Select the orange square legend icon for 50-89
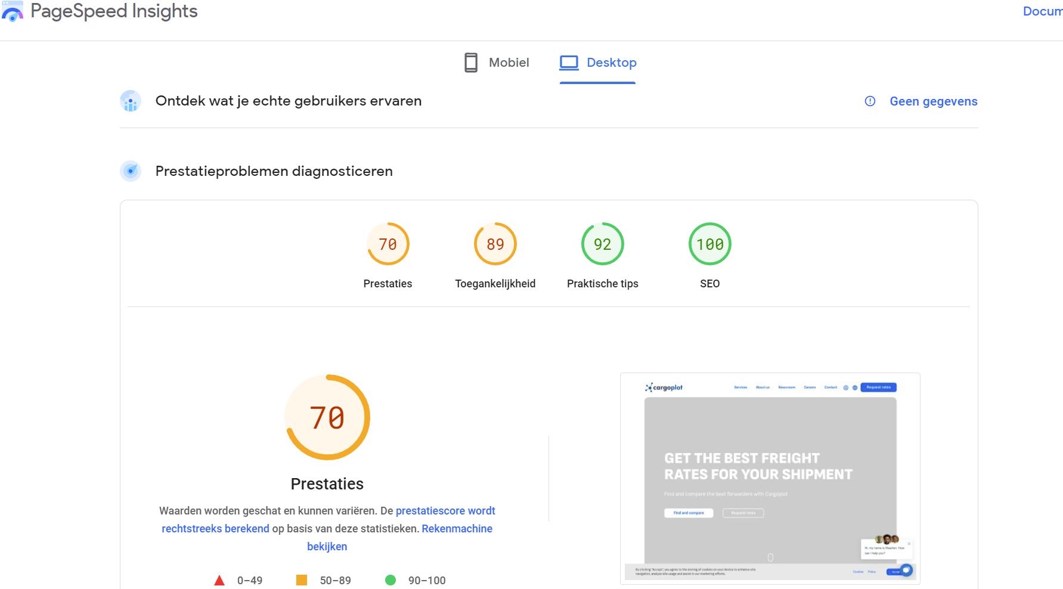Viewport: 1063px width, 589px height. tap(303, 579)
